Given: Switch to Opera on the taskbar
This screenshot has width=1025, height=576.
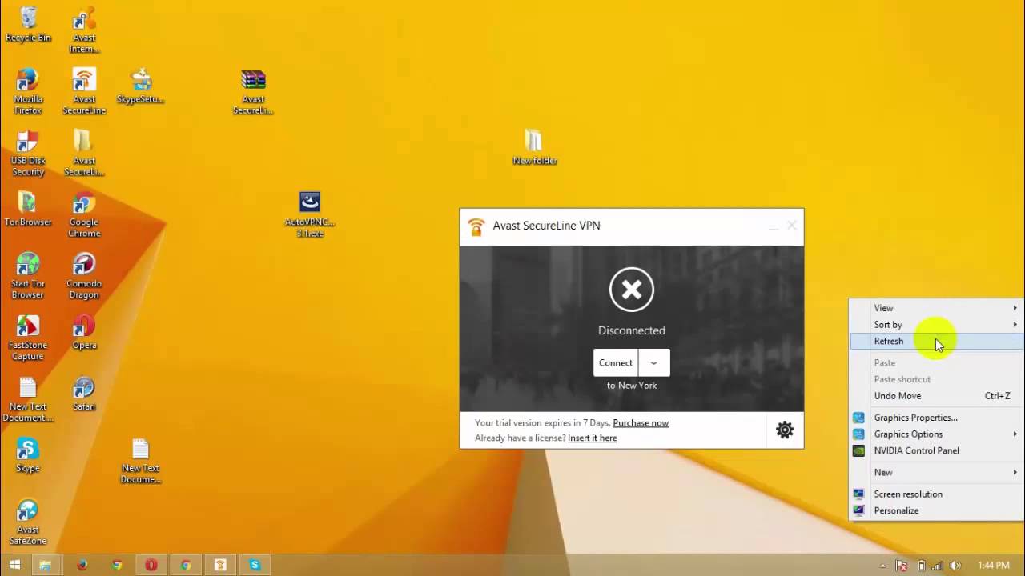Looking at the screenshot, I should pyautogui.click(x=151, y=565).
